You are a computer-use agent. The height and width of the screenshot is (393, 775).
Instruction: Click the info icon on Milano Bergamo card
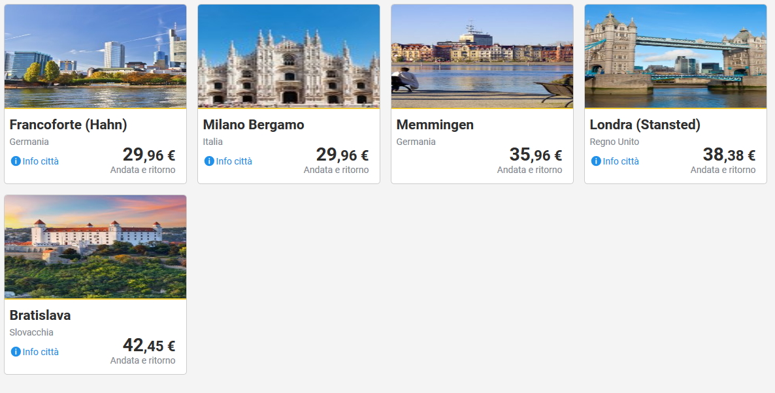click(x=209, y=161)
